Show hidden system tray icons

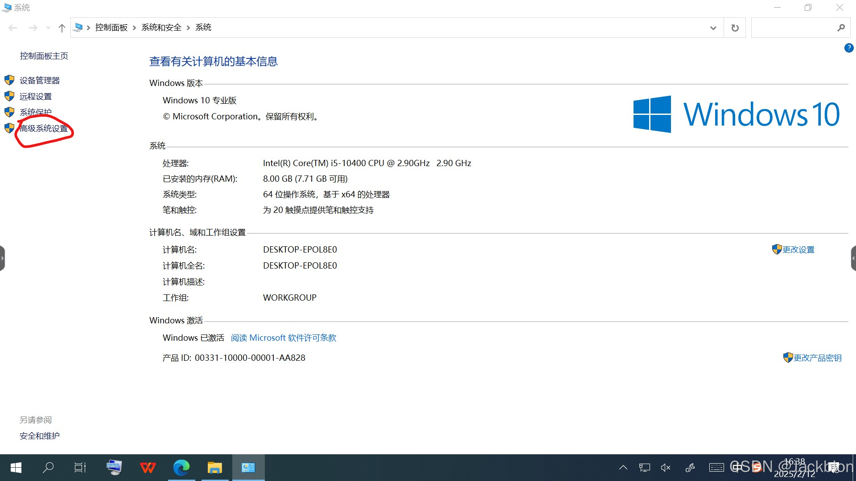tap(623, 467)
